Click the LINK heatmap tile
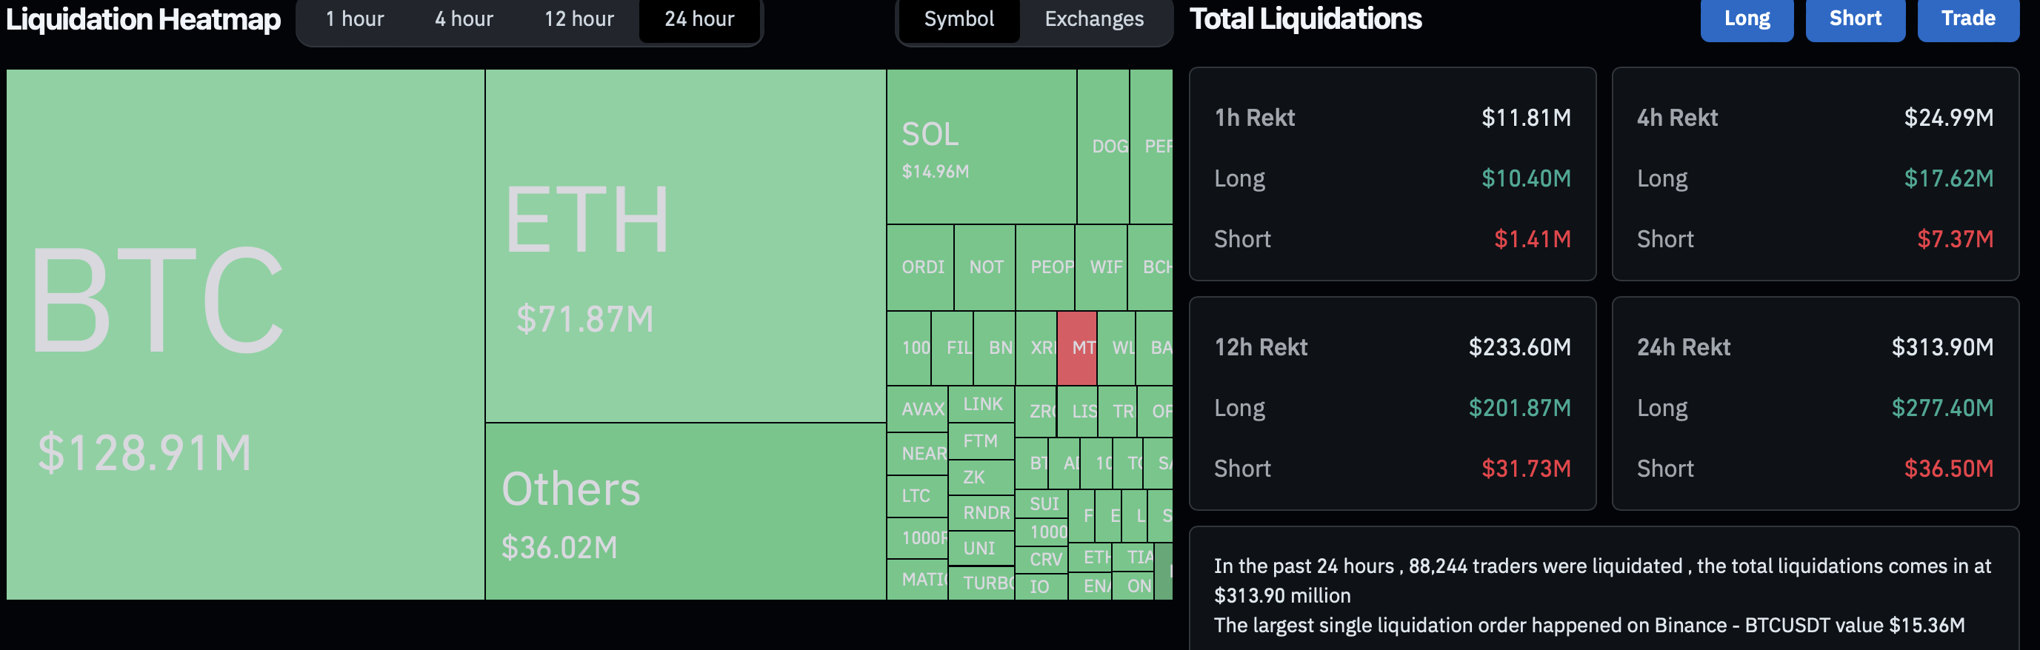 [x=981, y=403]
